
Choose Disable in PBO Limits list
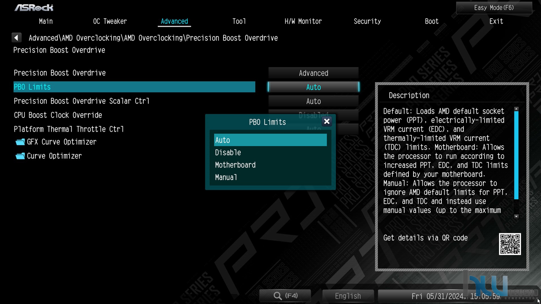[270, 153]
